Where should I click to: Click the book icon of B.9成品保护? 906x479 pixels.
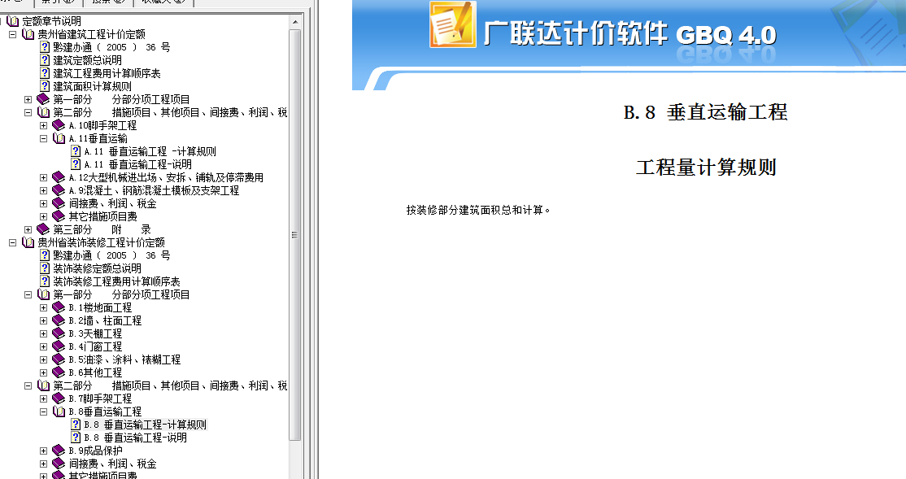[x=59, y=451]
